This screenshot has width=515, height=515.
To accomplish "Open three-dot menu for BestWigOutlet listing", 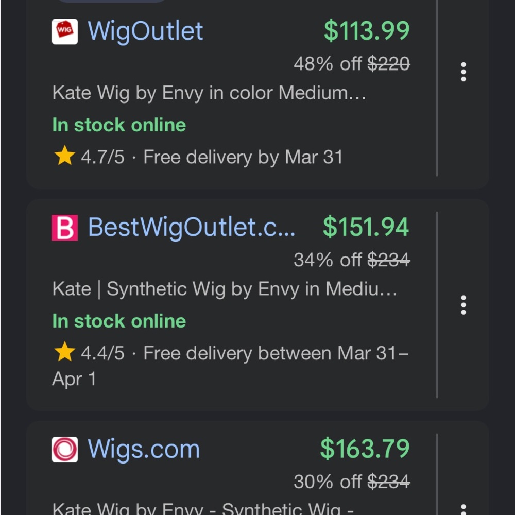I will [x=463, y=305].
